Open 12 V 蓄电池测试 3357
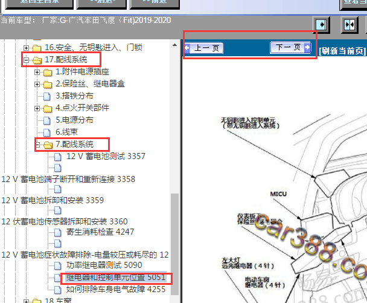Screen dimensions: 367x303 106,156
